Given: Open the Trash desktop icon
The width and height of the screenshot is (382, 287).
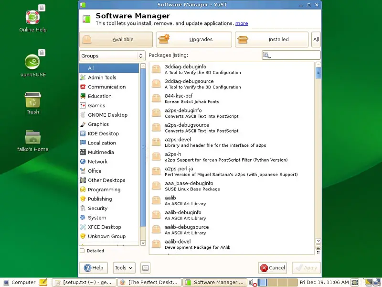Looking at the screenshot, I should click(32, 99).
